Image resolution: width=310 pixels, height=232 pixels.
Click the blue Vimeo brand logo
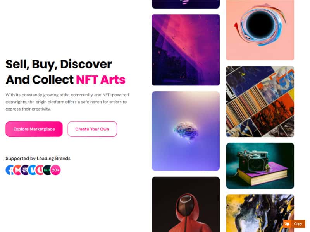33,170
